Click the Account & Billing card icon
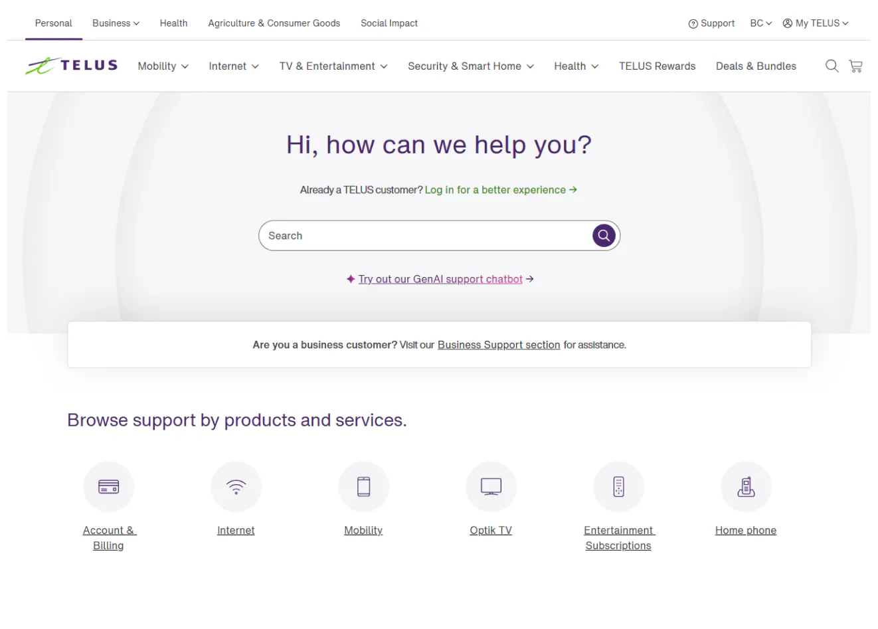Screen dimensions: 878x629 pos(109,487)
